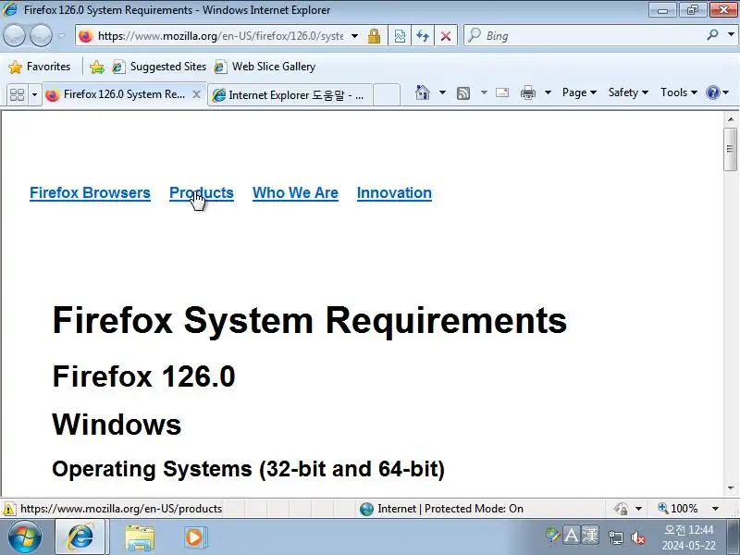Click the Firefox System Requirements heading
This screenshot has width=740, height=555.
coord(310,321)
